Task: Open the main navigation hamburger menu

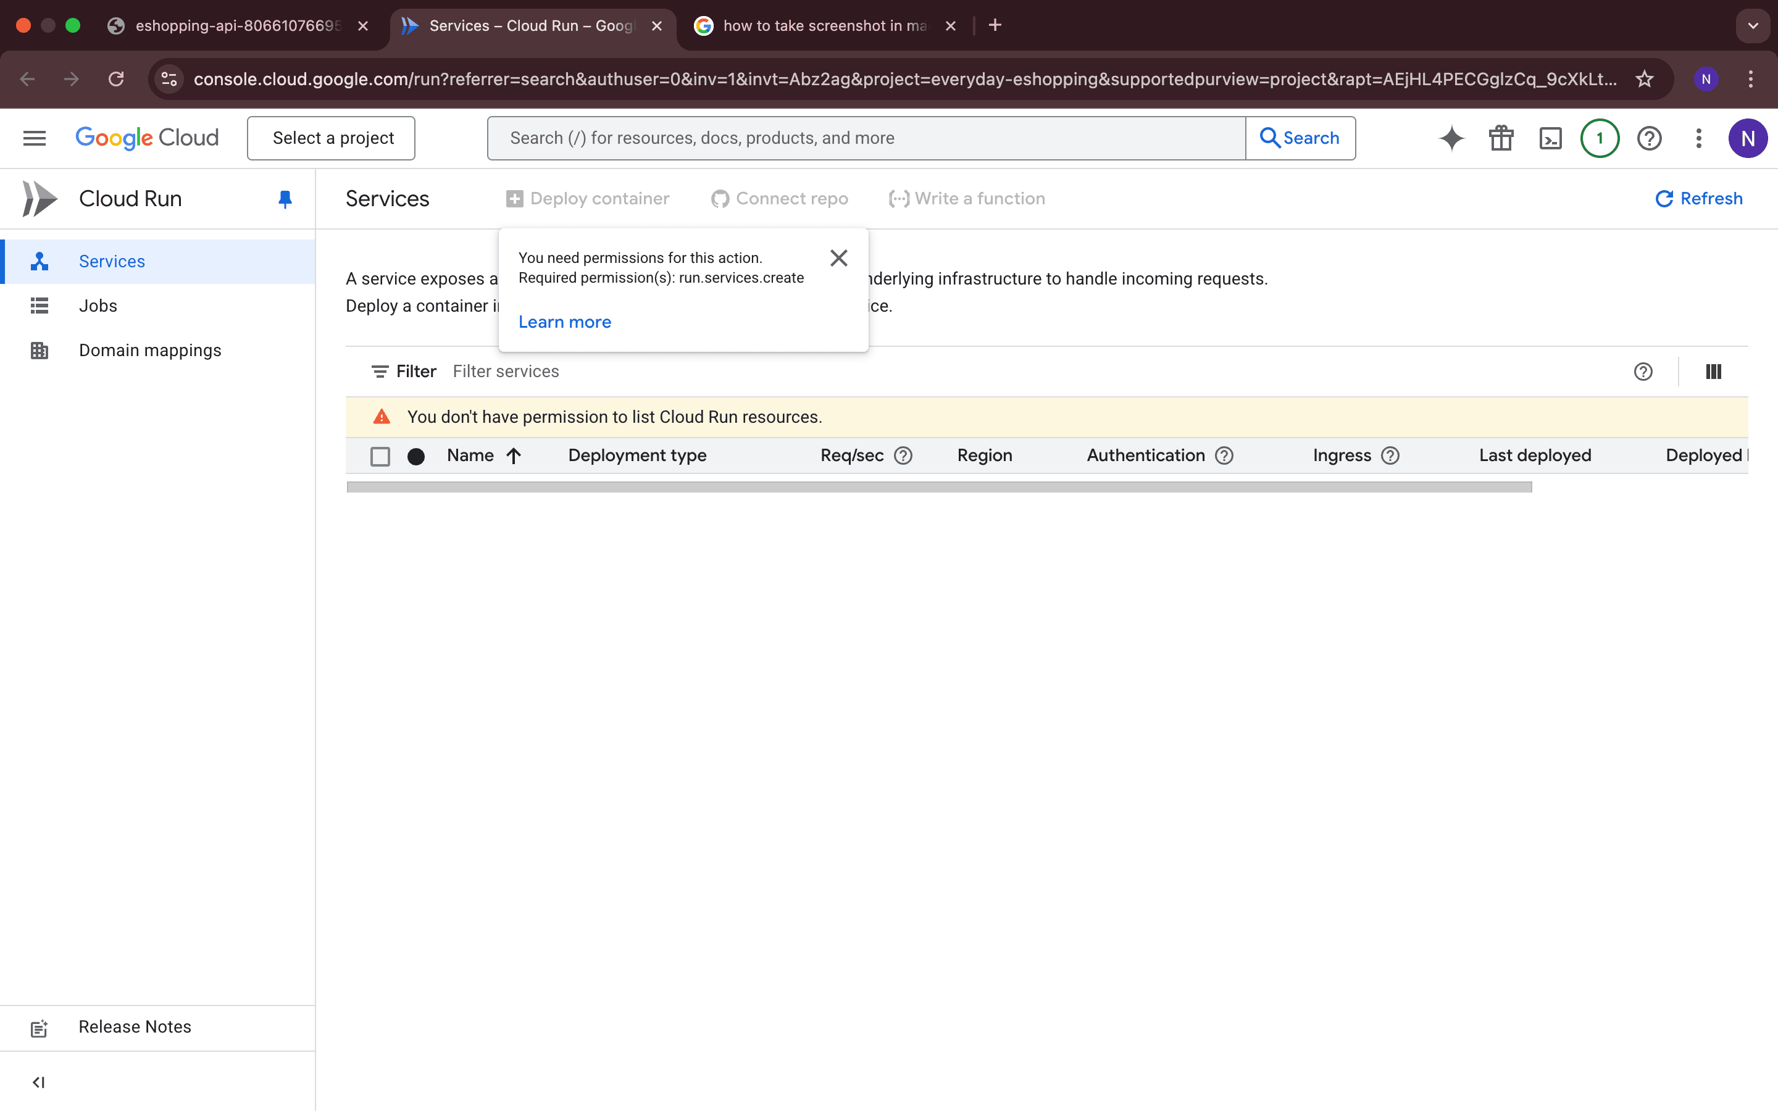Action: pyautogui.click(x=35, y=138)
